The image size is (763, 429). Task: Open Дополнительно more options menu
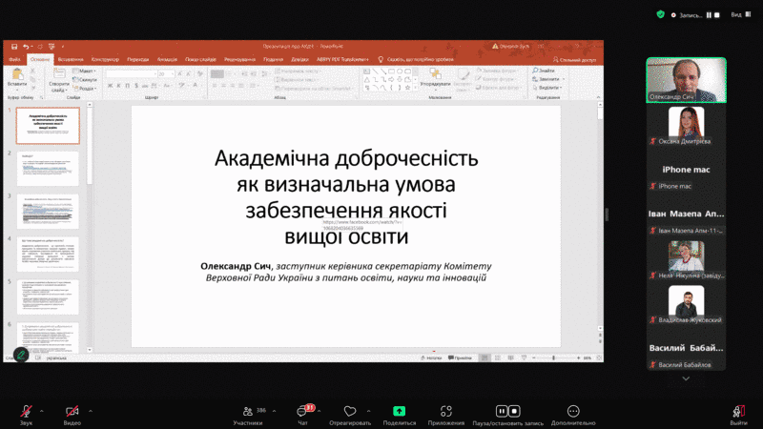572,411
